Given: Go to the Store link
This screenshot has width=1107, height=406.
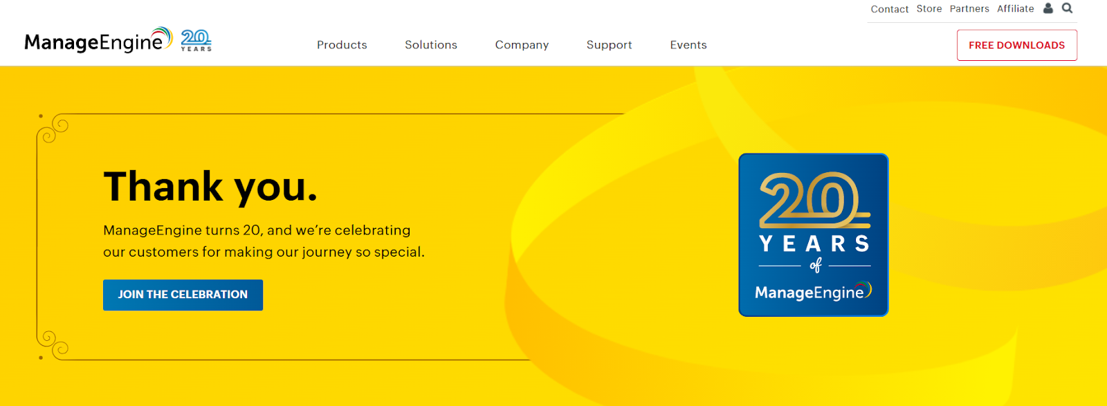Looking at the screenshot, I should (x=929, y=9).
